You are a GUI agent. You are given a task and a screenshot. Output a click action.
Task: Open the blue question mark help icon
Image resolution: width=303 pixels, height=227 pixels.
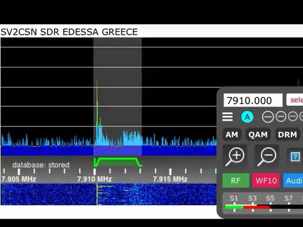pos(295,156)
